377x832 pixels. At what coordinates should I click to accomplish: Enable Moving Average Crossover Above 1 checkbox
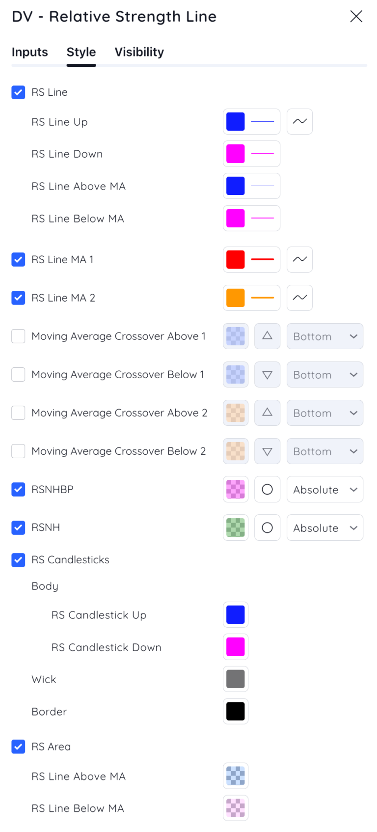tap(19, 336)
